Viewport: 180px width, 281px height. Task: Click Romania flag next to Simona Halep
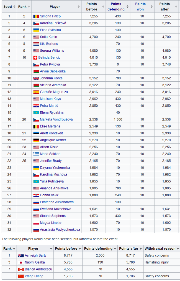[36, 16]
